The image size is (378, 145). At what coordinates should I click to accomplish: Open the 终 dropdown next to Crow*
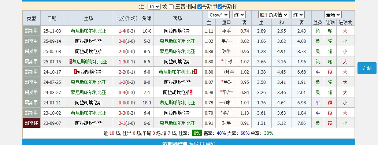pyautogui.click(x=239, y=15)
